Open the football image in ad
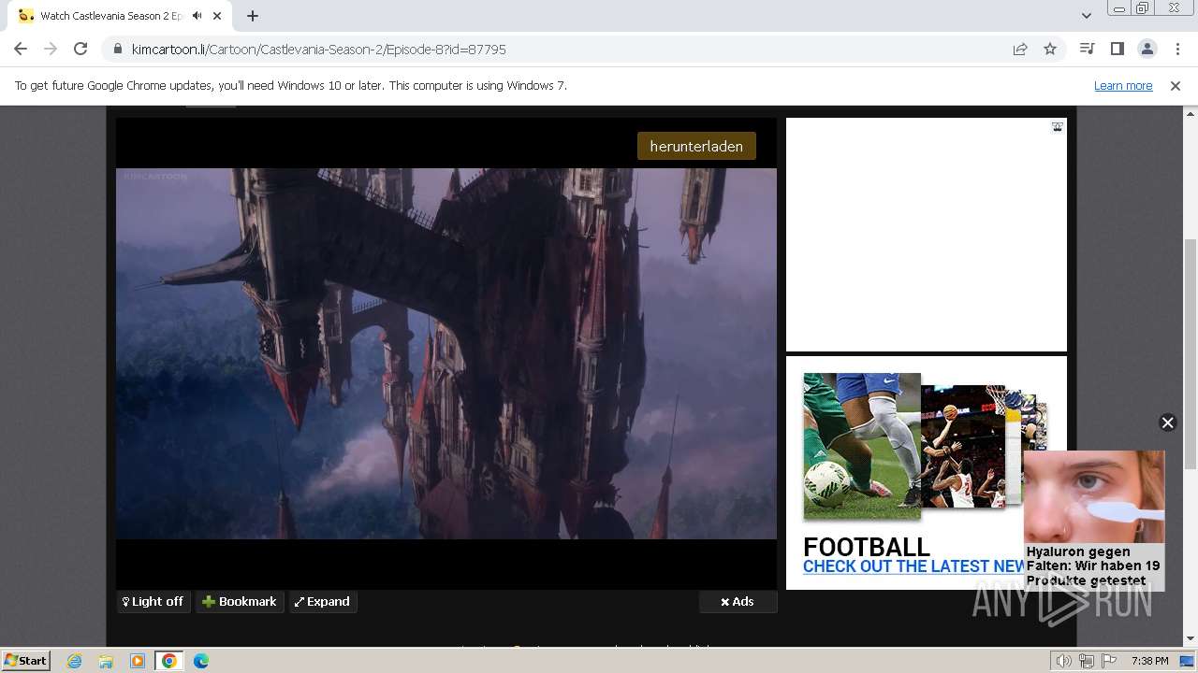This screenshot has width=1198, height=673. [x=862, y=446]
